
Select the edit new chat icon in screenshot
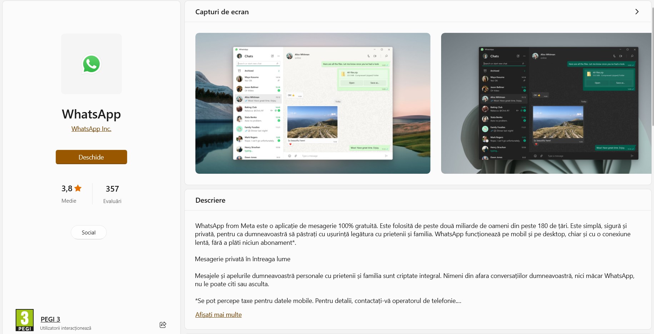(x=273, y=56)
